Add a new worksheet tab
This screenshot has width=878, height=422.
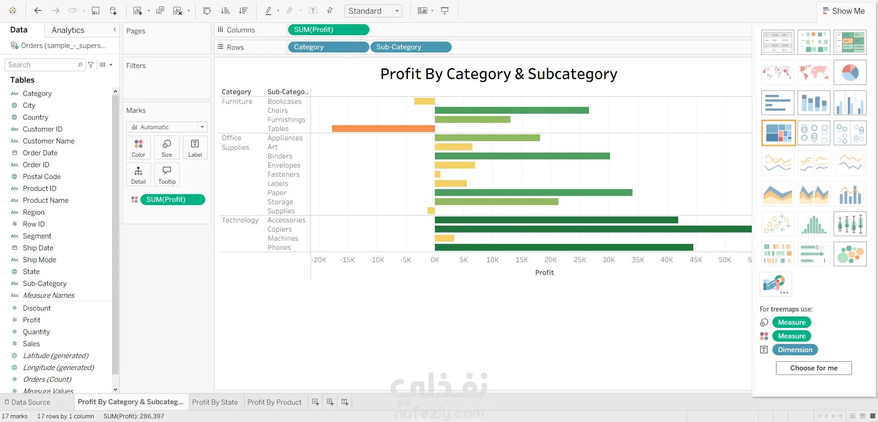pos(316,402)
